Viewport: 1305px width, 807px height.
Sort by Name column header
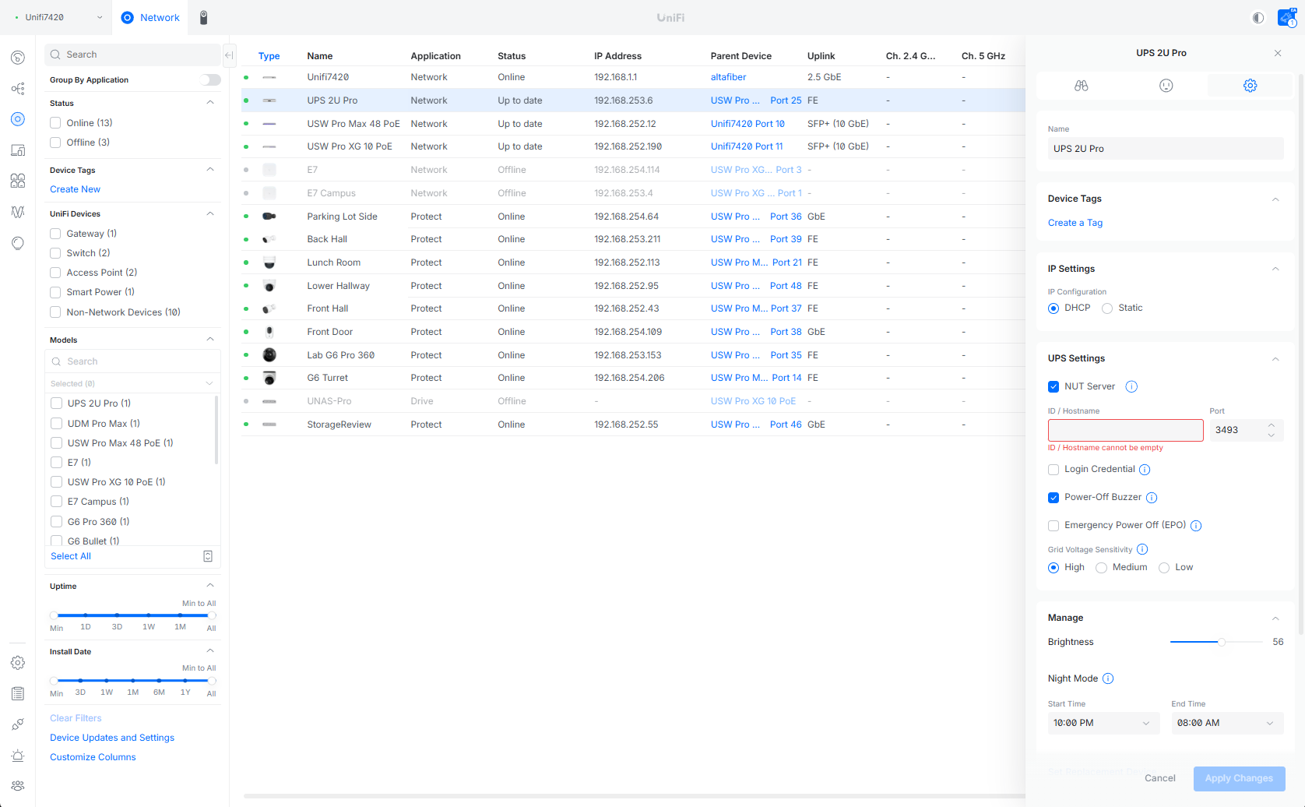click(320, 56)
